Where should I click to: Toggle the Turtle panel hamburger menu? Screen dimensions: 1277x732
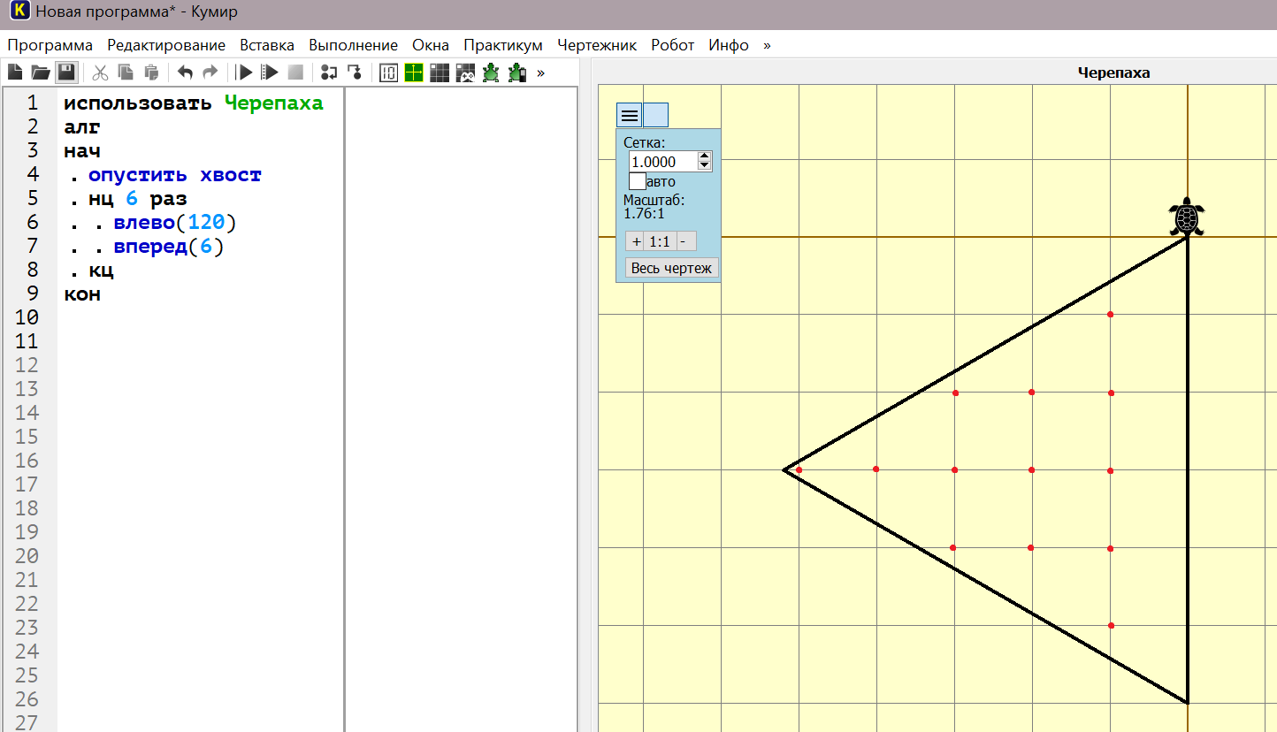point(629,115)
